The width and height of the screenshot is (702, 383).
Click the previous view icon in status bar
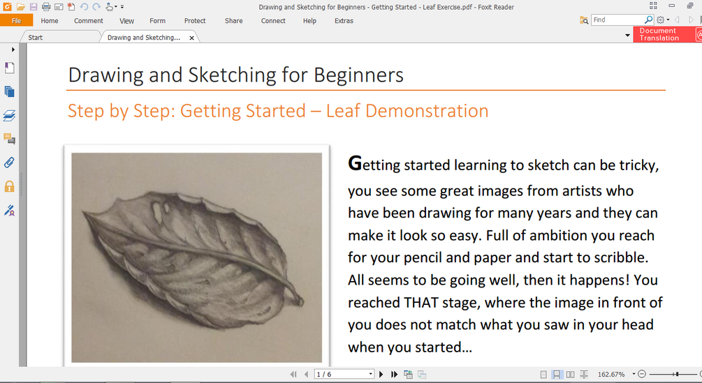pos(408,375)
